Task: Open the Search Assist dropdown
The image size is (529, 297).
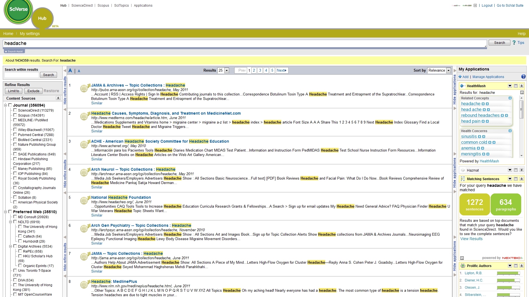Action: (14, 51)
